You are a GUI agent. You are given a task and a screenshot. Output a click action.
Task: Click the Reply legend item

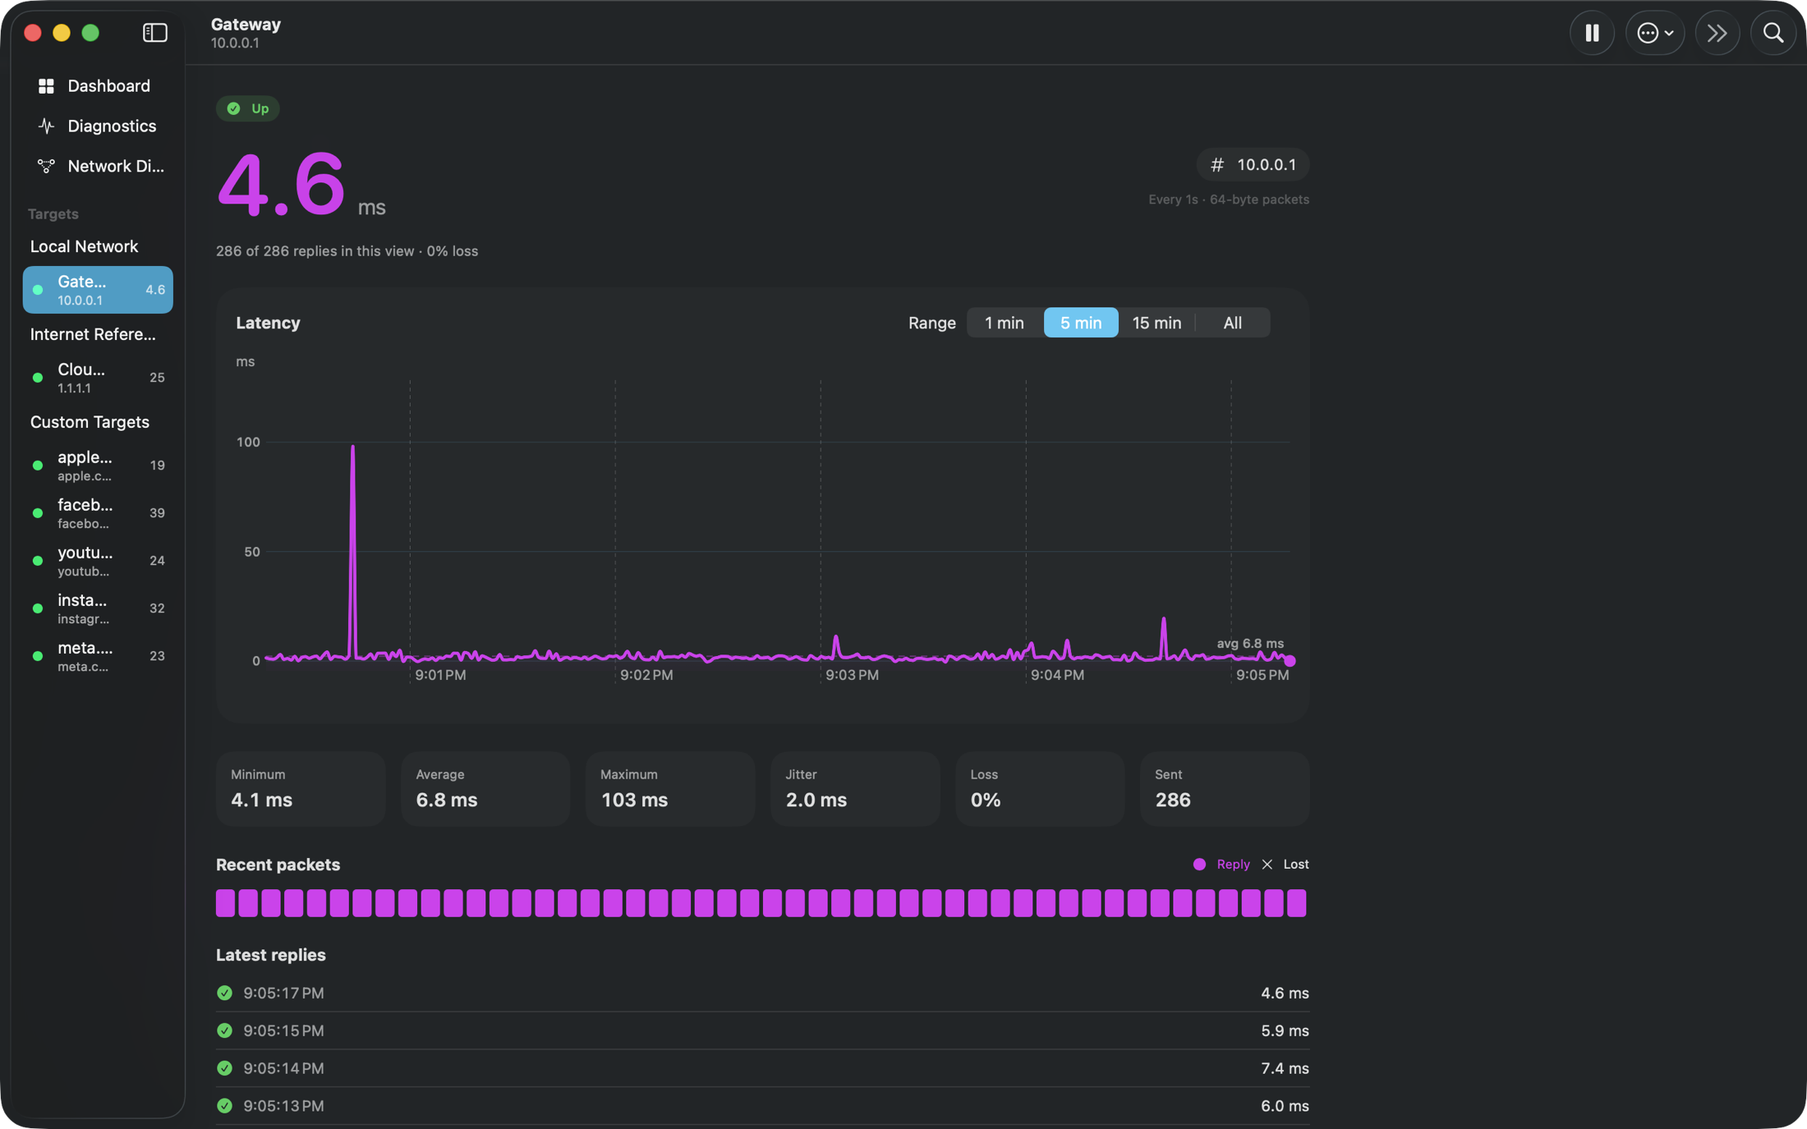coord(1221,865)
